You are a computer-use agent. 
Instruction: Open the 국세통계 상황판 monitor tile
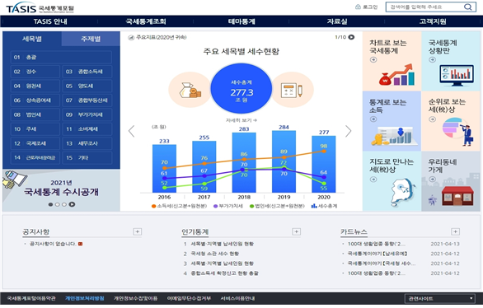pos(451,61)
